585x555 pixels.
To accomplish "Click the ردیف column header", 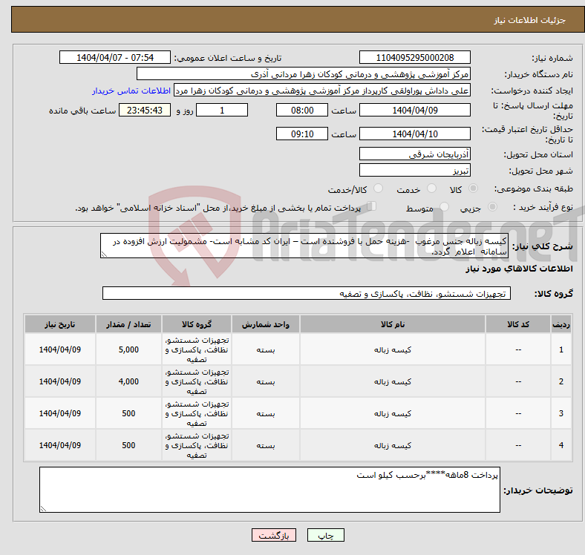I will [x=561, y=324].
